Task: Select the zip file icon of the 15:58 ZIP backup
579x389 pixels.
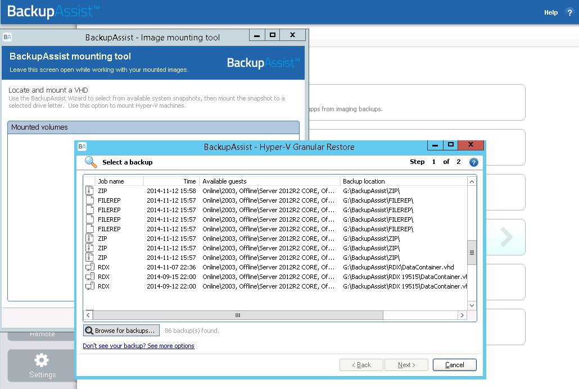Action: coord(90,191)
